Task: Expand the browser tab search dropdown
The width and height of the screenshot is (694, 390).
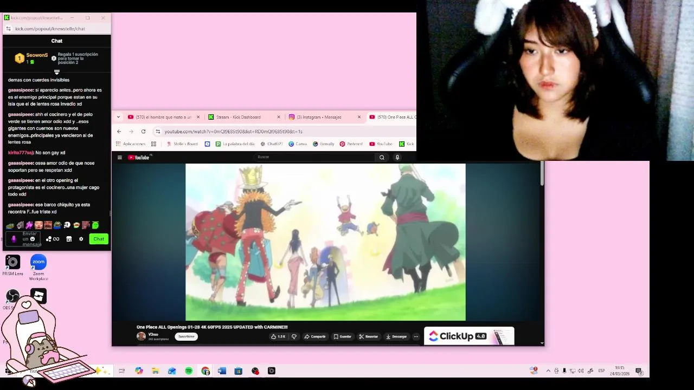Action: (x=118, y=117)
